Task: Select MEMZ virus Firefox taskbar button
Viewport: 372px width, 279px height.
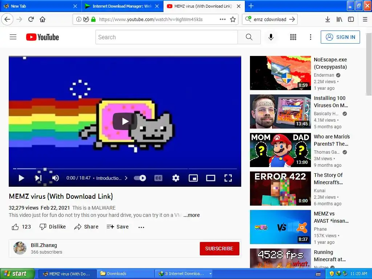Action: (x=67, y=274)
